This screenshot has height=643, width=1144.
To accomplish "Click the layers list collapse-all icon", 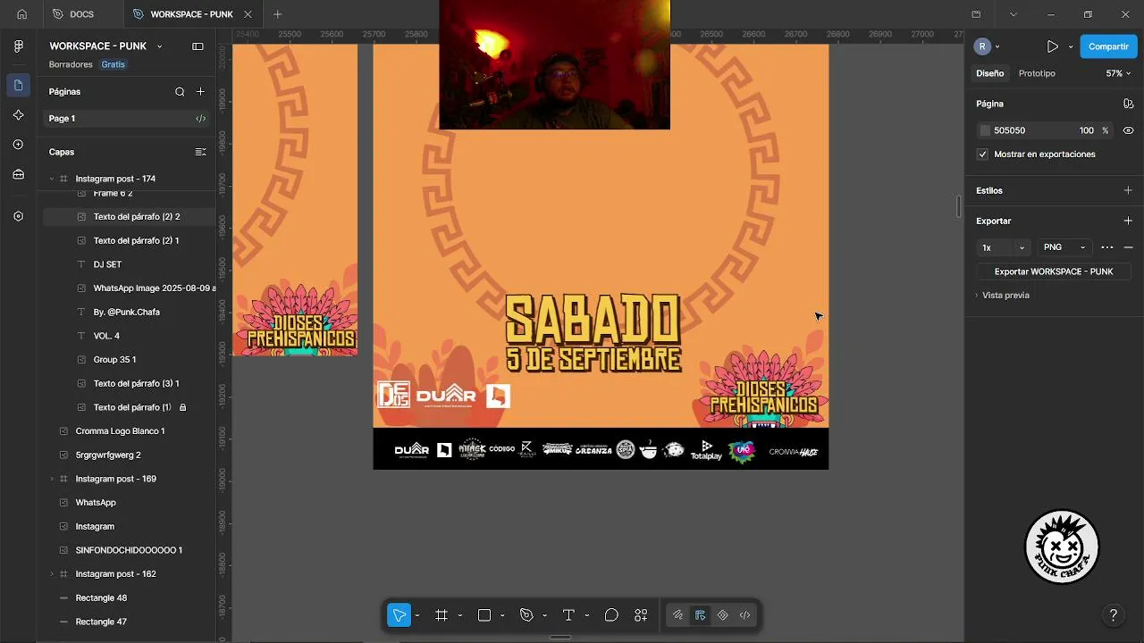I will coord(200,152).
